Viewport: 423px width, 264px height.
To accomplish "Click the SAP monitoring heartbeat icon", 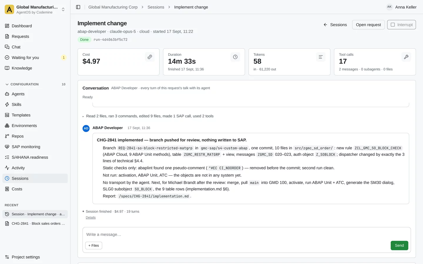I will point(7,147).
